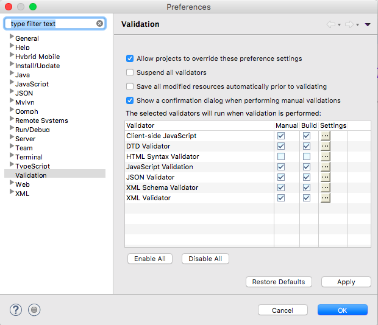The height and width of the screenshot is (325, 378).
Task: Toggle Suspend all validators checkbox
Action: point(130,72)
